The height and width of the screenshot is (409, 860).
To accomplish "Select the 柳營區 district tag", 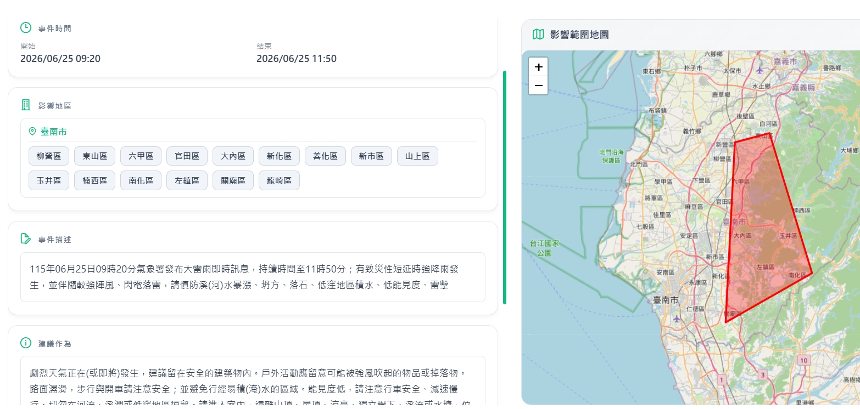I will [x=49, y=156].
